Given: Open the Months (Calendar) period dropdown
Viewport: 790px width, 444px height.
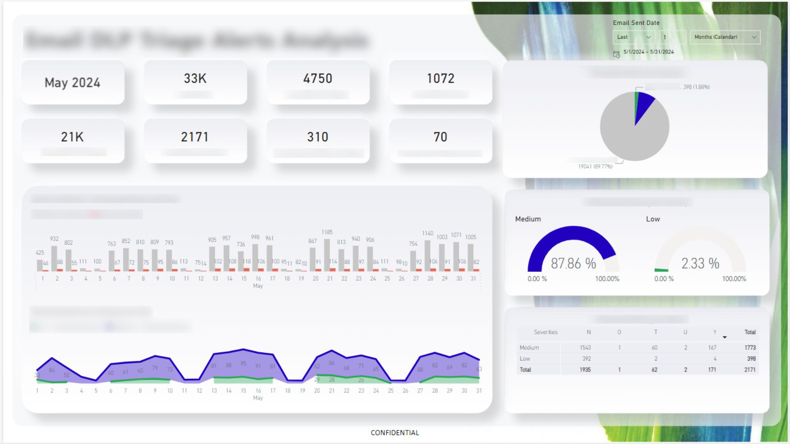Looking at the screenshot, I should pos(725,37).
